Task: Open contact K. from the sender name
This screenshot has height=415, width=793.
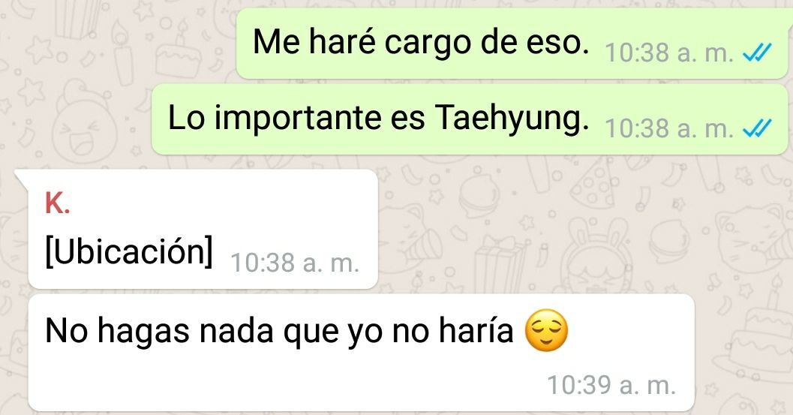Action: (57, 204)
